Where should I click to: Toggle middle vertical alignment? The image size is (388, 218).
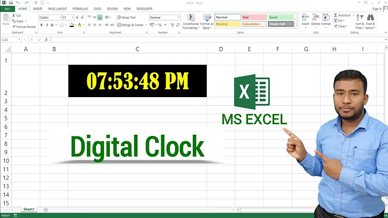94,17
